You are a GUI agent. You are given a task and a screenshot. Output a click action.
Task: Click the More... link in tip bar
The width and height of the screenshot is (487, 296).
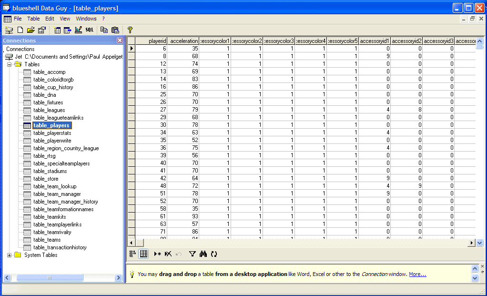pos(417,274)
